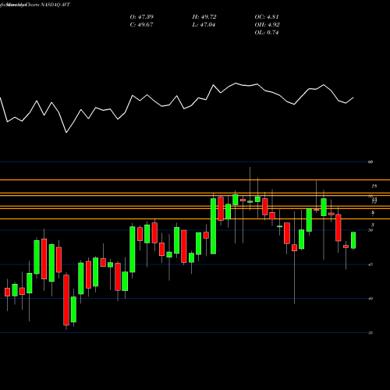Click the end point of the white indicator line

(x=353, y=97)
